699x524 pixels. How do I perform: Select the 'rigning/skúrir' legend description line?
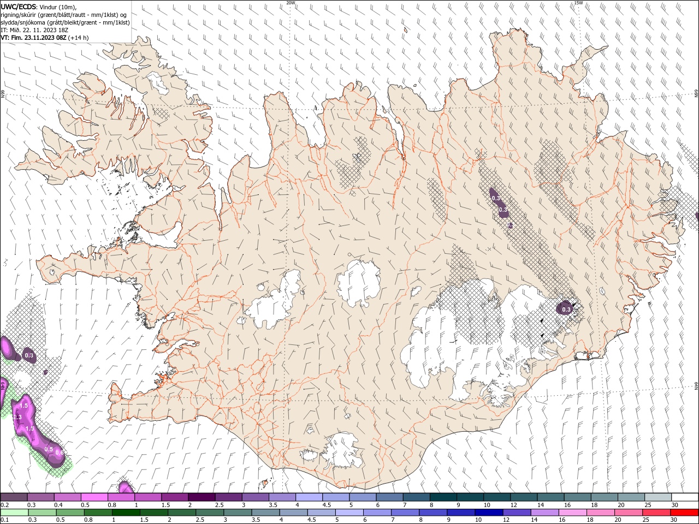tap(63, 14)
